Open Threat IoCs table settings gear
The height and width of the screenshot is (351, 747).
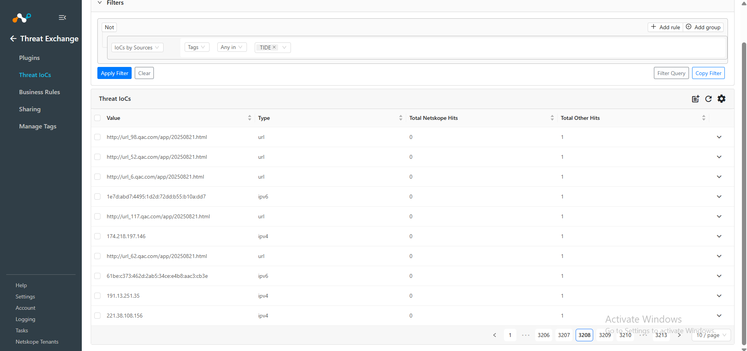722,99
